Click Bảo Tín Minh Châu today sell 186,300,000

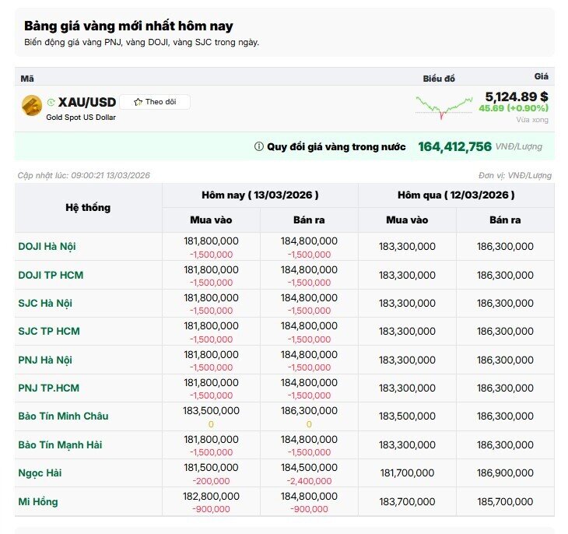(309, 411)
